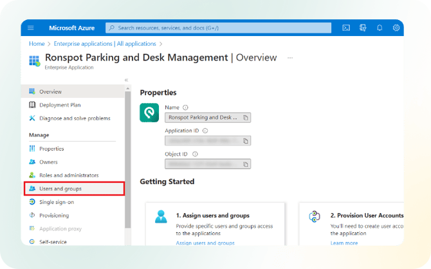Click the Deployment Plan book icon
Screen dimensions: 431x269
tap(32, 105)
